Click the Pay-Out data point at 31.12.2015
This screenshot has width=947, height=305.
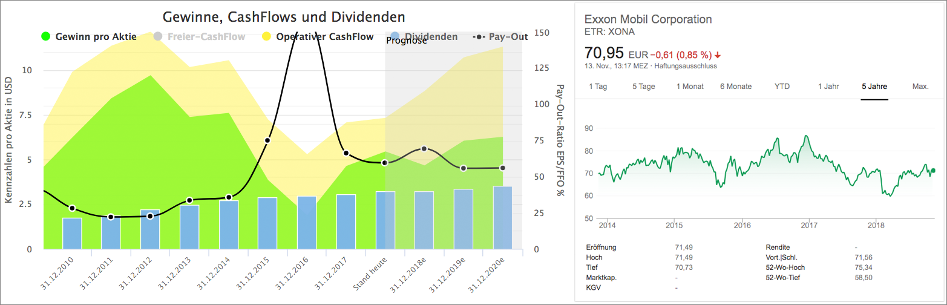coord(267,140)
